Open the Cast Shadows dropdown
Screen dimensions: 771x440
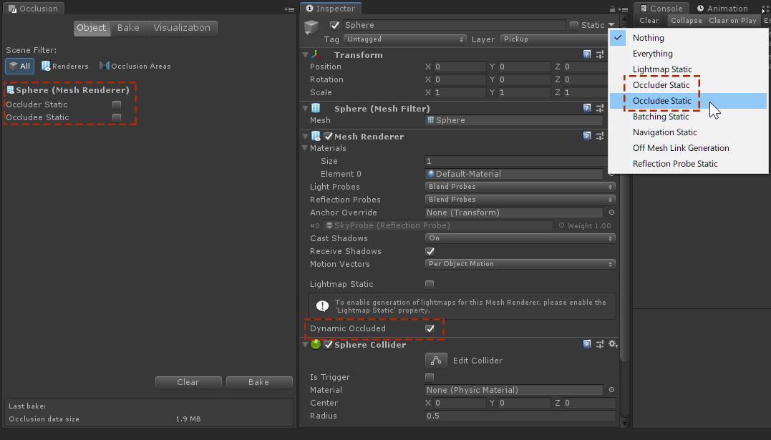click(520, 238)
